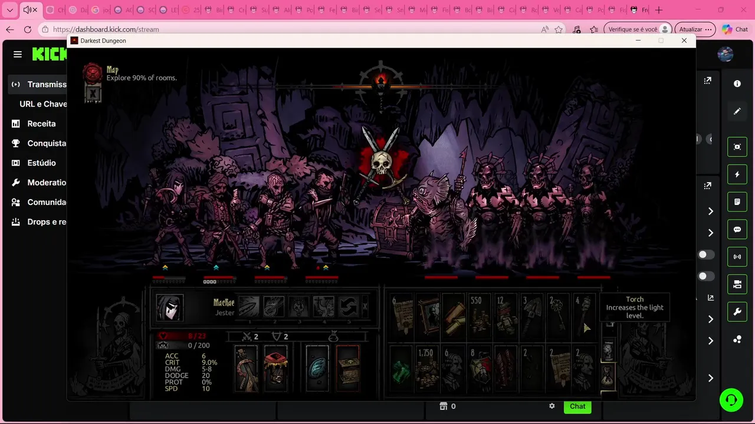This screenshot has height=424, width=755.
Task: Click the camera stream icon
Action: pyautogui.click(x=737, y=284)
